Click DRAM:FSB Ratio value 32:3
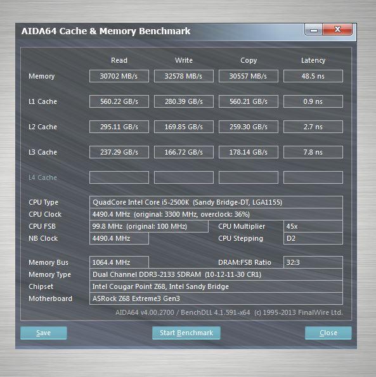The width and height of the screenshot is (376, 377). point(313,262)
